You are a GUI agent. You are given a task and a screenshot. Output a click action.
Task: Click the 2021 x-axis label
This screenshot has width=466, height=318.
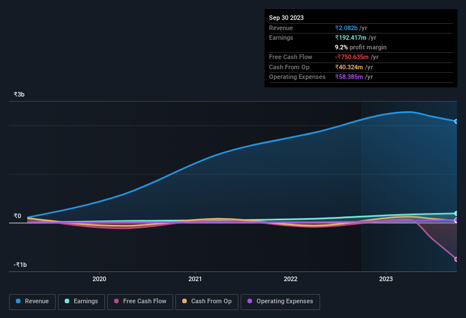point(195,279)
